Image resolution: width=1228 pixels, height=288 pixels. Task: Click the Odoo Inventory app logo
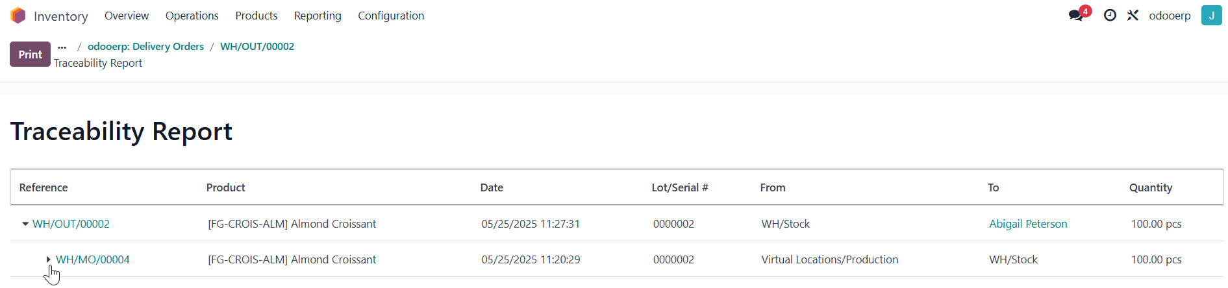pyautogui.click(x=18, y=16)
